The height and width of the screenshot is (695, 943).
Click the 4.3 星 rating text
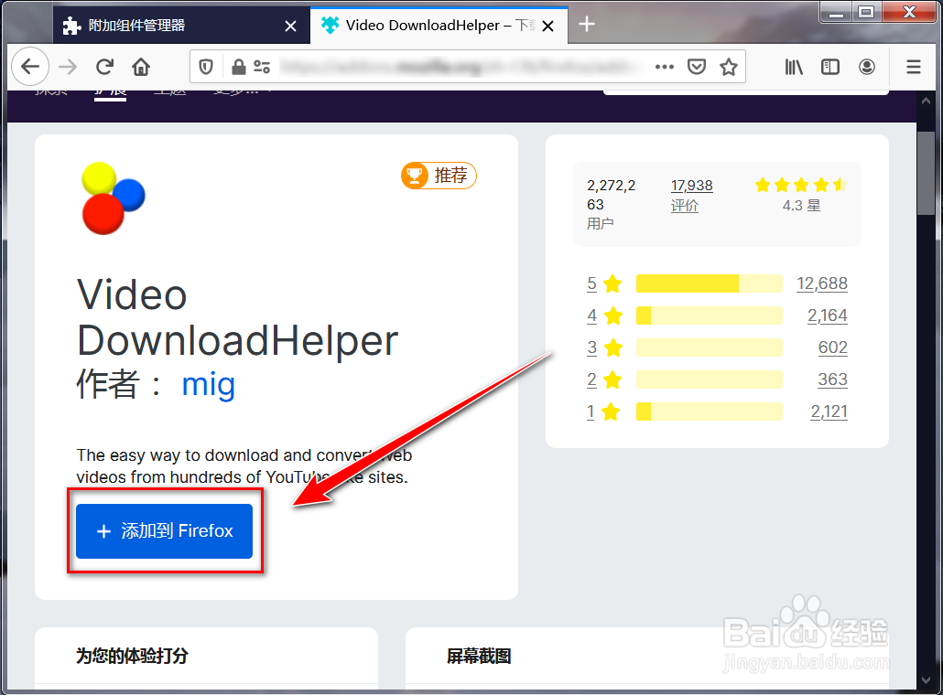[x=801, y=206]
